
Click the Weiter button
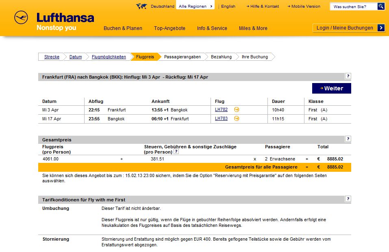(x=331, y=88)
